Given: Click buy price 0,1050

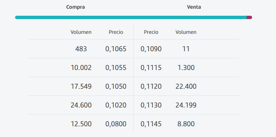Looking at the screenshot, I should (x=116, y=86).
